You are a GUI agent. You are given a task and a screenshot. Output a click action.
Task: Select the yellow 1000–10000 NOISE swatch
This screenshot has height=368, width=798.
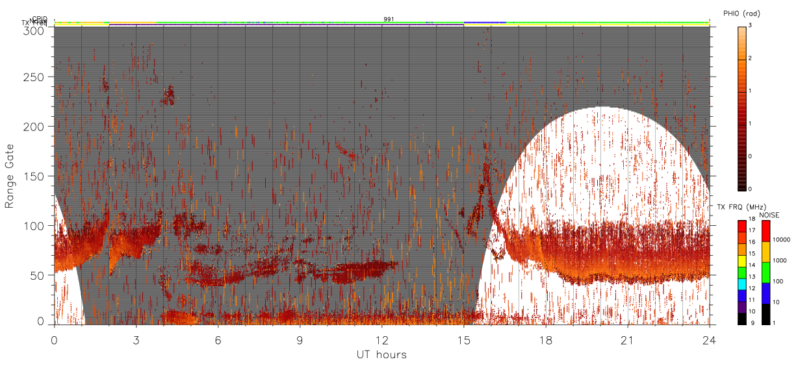(x=766, y=252)
